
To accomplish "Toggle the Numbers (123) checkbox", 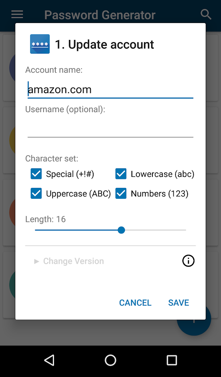I will coord(121,193).
